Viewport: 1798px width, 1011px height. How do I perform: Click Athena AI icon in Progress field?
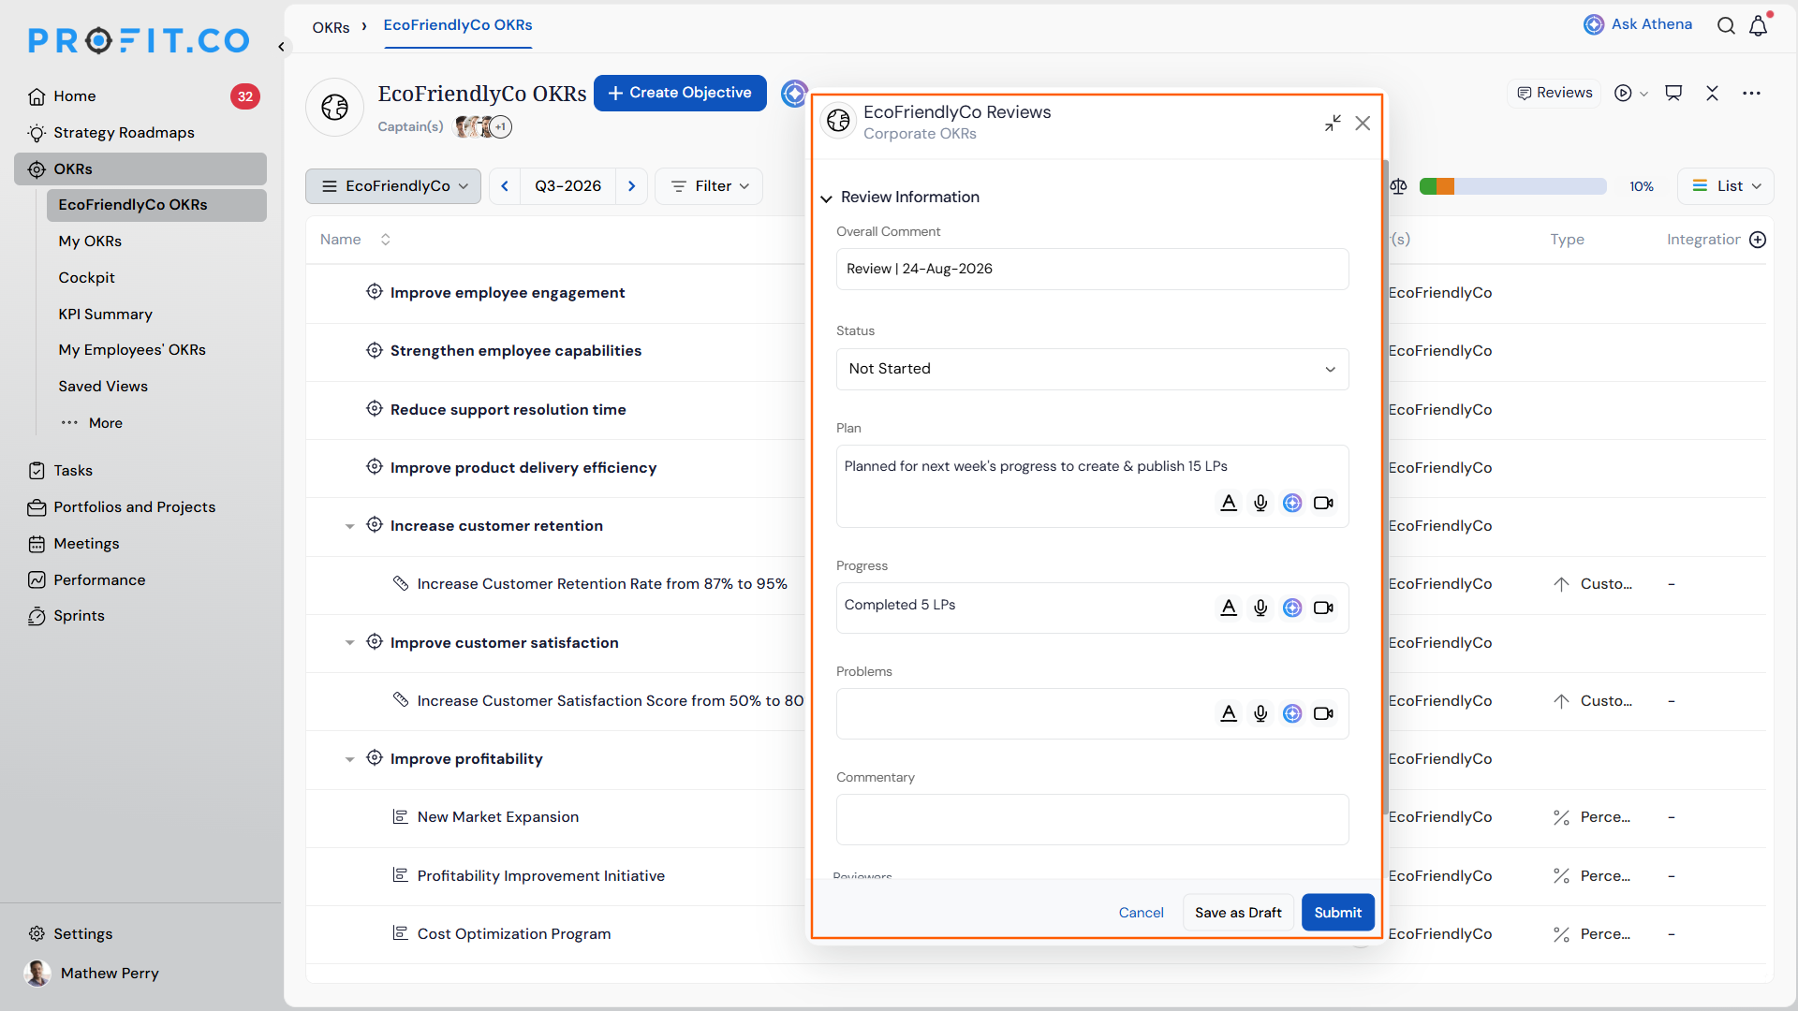pyautogui.click(x=1292, y=608)
